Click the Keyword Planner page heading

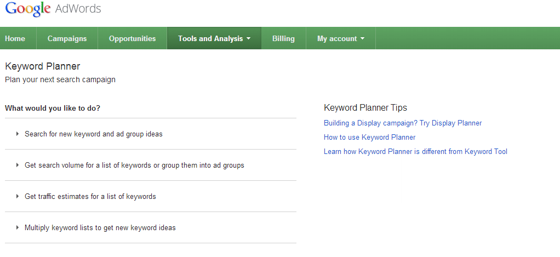point(43,66)
